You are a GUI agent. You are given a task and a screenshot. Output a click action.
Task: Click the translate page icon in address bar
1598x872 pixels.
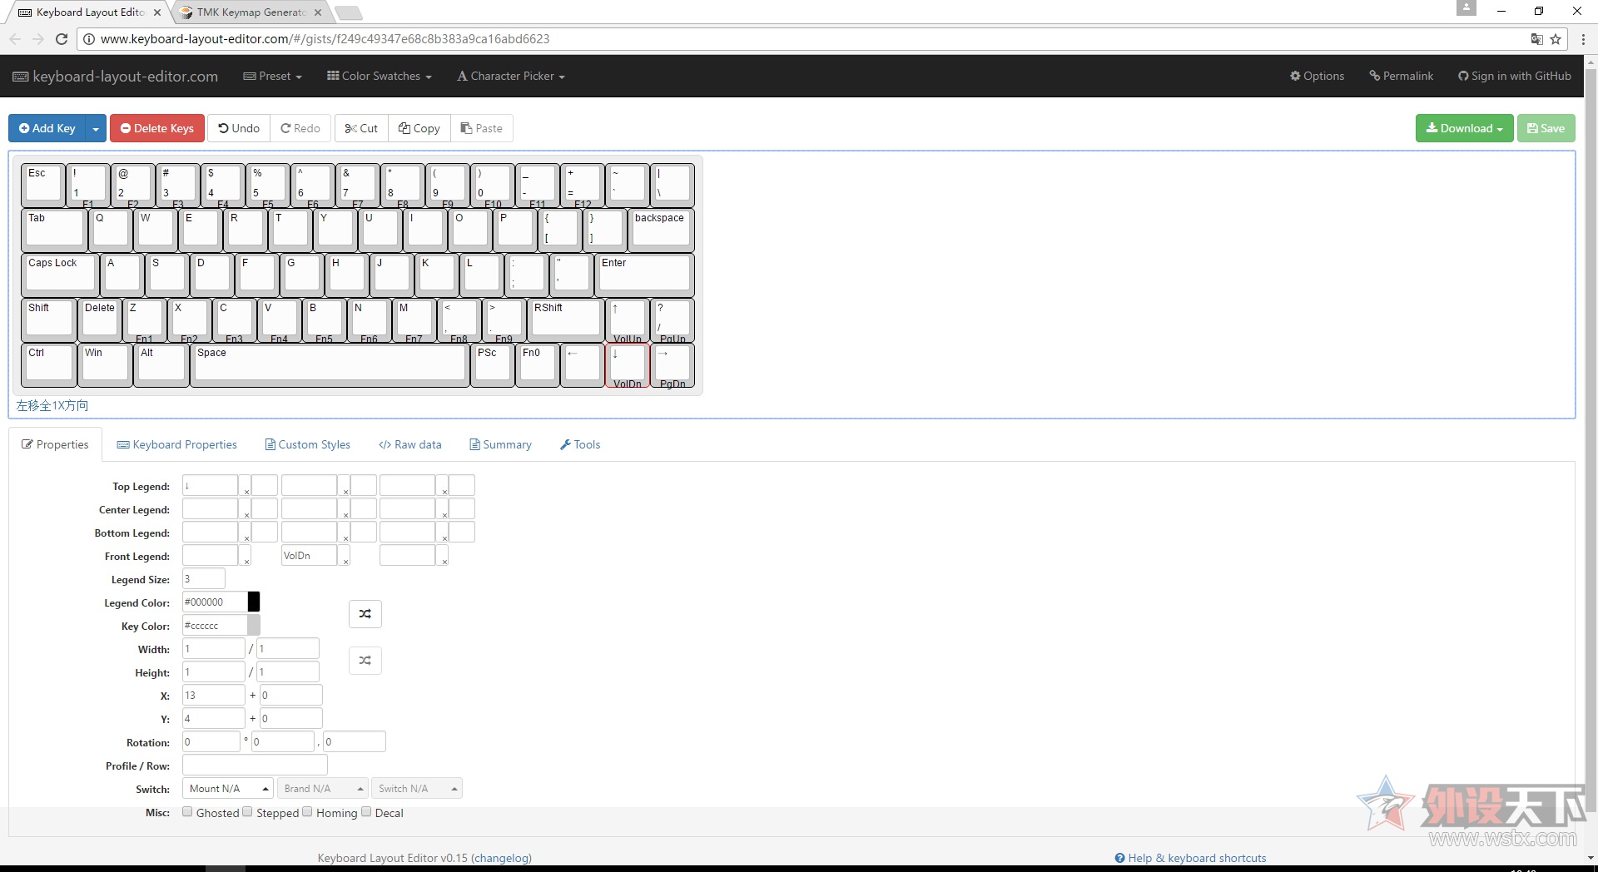[1536, 39]
